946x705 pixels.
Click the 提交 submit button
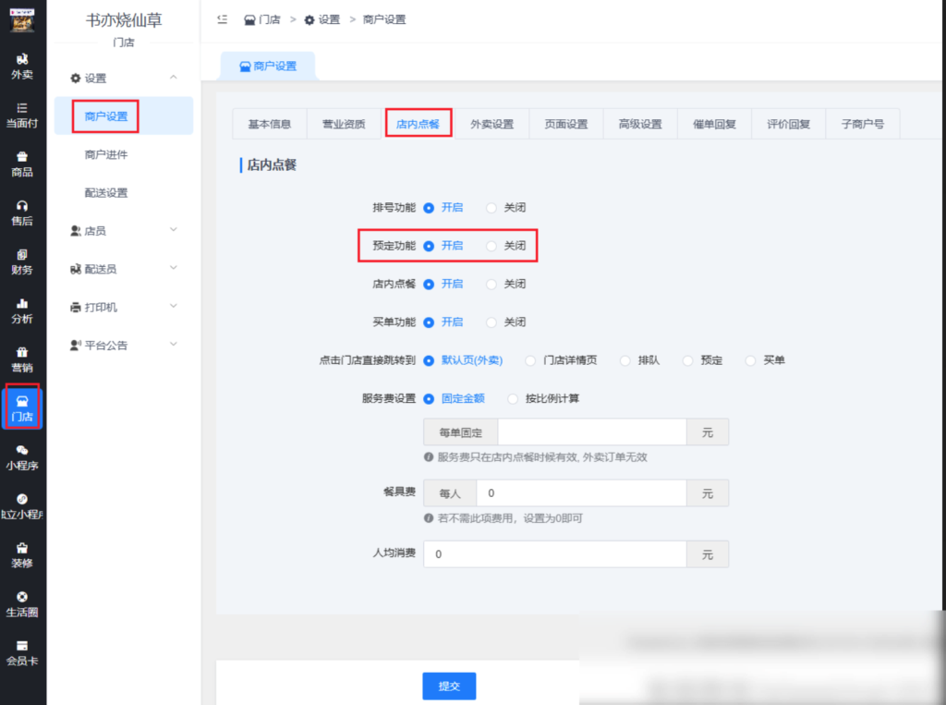[x=449, y=686]
